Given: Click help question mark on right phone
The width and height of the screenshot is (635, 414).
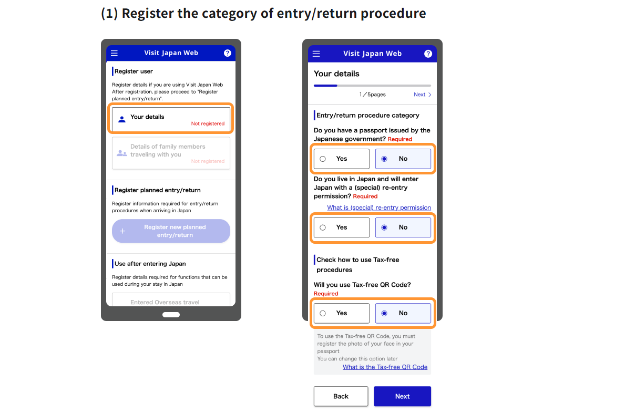Looking at the screenshot, I should point(428,54).
